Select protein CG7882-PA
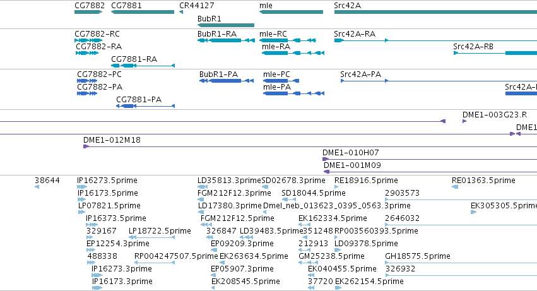 click(x=100, y=87)
